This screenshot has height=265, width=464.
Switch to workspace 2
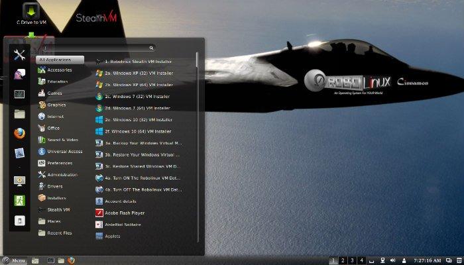click(343, 260)
